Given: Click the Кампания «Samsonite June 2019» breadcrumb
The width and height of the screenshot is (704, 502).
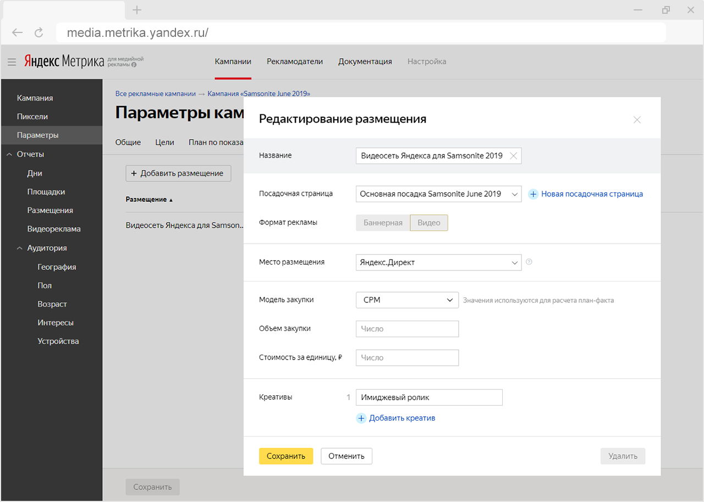Looking at the screenshot, I should (259, 94).
